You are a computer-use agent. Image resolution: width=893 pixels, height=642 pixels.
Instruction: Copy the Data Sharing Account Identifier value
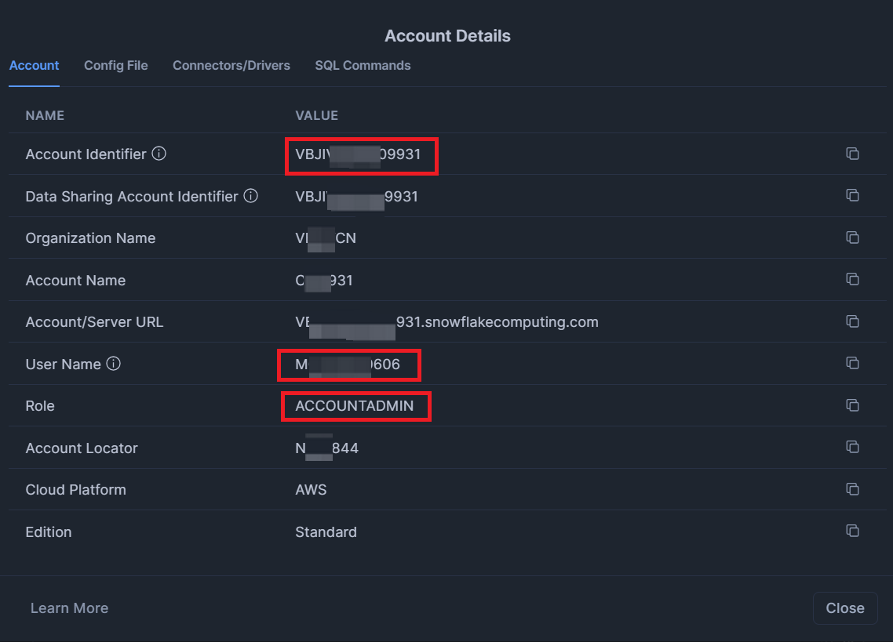click(x=852, y=195)
